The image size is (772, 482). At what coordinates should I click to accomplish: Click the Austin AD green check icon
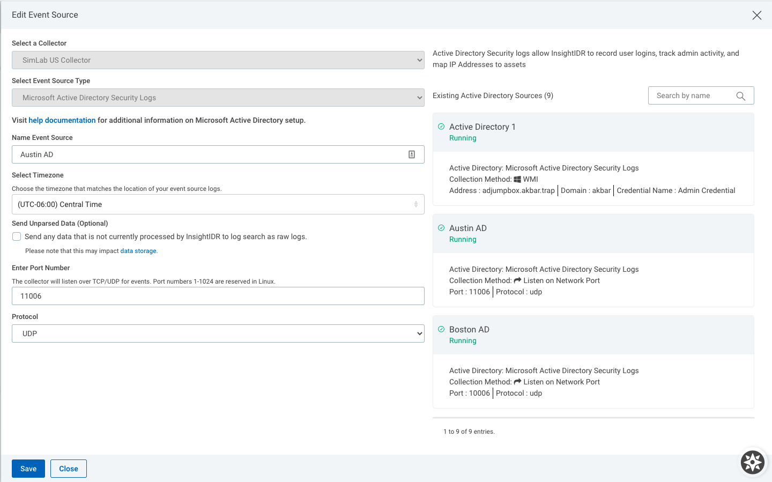point(441,228)
